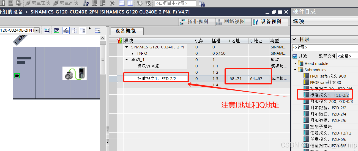Screen dimensions: 358x151
Task: Click the reset snapshot values icon
Action: [148, 3]
